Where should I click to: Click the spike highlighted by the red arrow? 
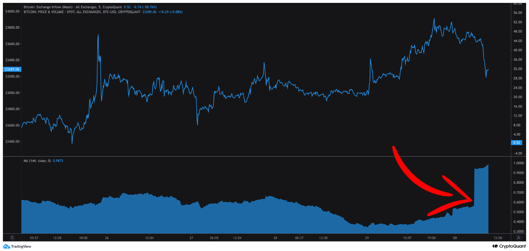(x=481, y=185)
